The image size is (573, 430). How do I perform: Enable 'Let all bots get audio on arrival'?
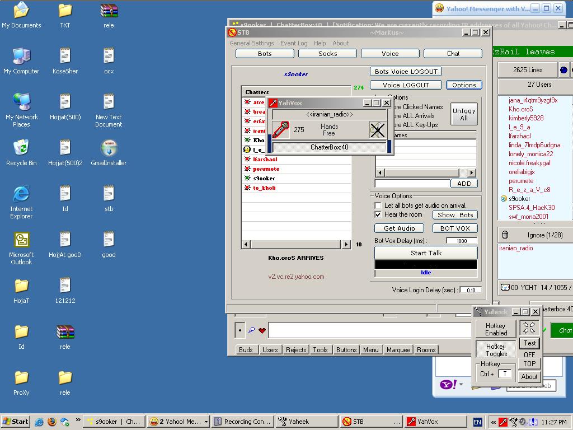tap(378, 205)
